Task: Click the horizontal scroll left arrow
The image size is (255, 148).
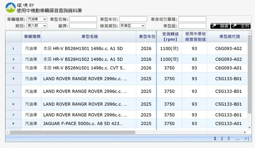Action: point(8,132)
